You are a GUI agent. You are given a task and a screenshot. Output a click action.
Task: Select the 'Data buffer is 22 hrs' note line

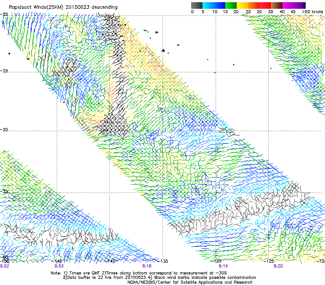click(159, 278)
